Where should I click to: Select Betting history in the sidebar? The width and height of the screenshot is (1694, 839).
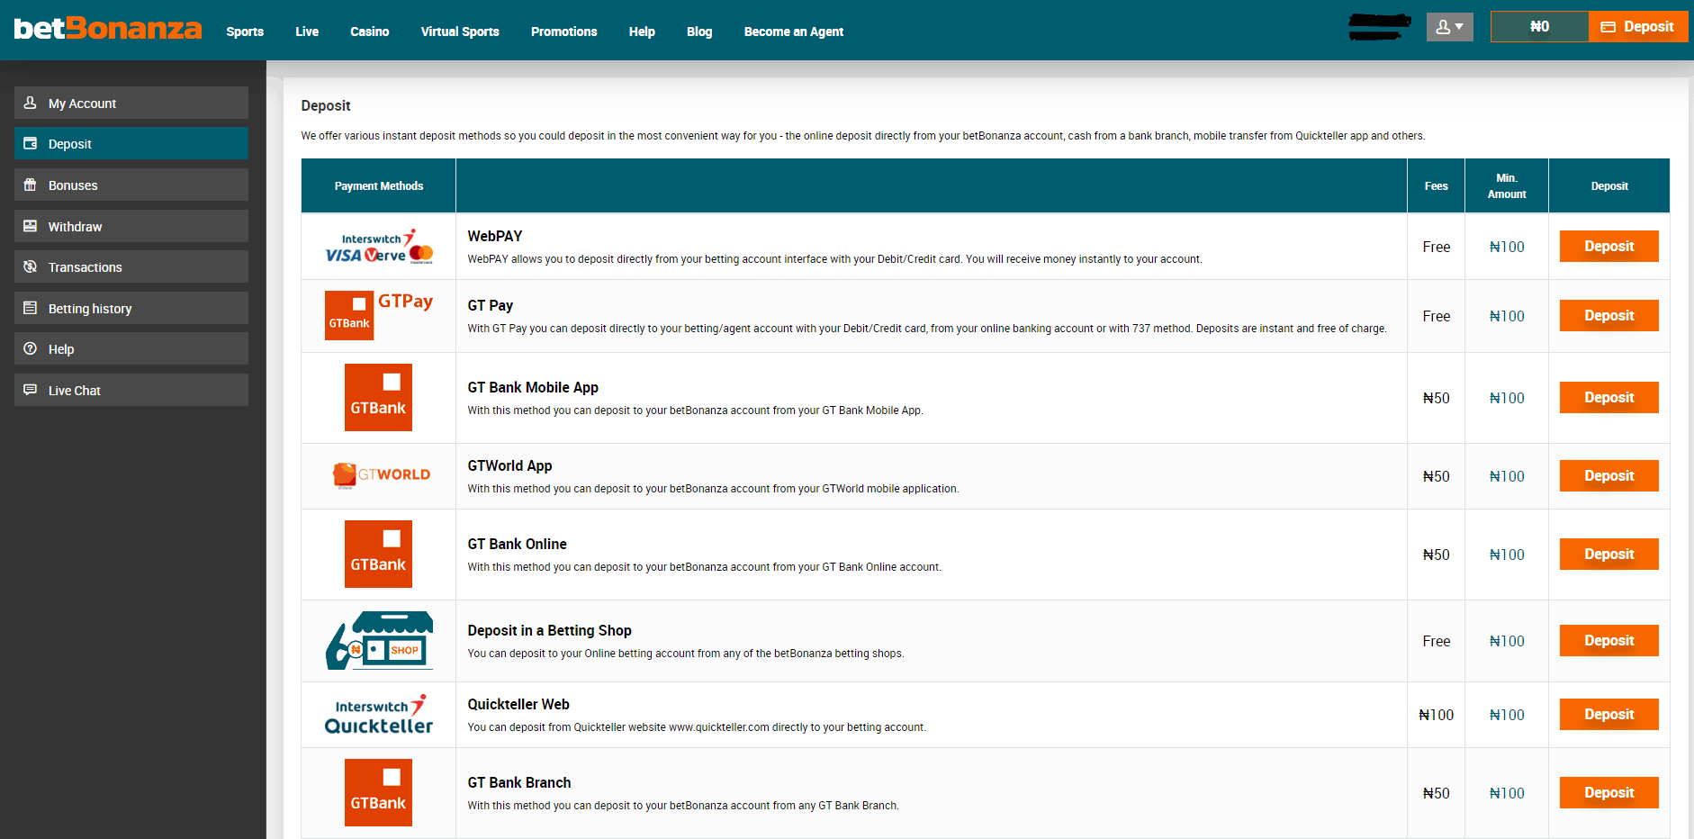[x=131, y=308]
